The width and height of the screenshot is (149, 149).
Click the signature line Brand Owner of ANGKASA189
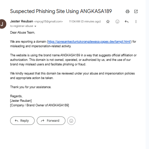point(40,105)
